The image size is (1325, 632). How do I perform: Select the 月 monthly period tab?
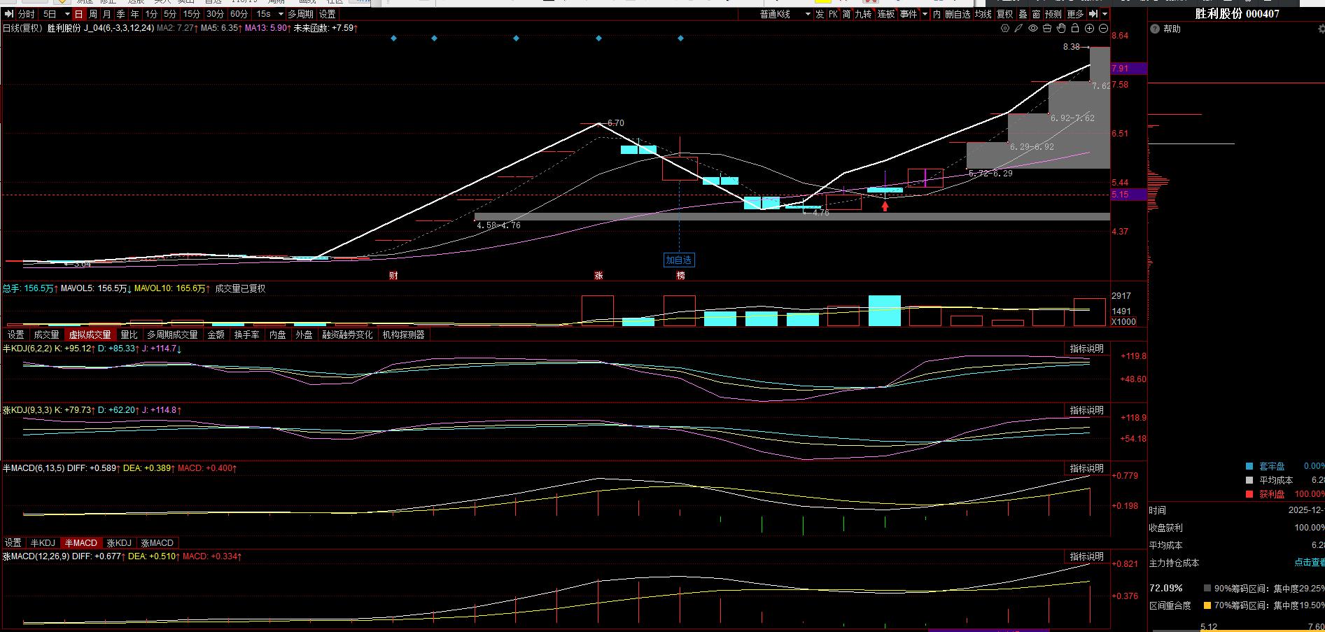106,14
